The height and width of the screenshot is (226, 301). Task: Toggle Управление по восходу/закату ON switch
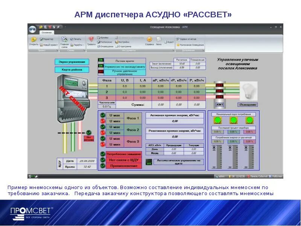click(101, 66)
